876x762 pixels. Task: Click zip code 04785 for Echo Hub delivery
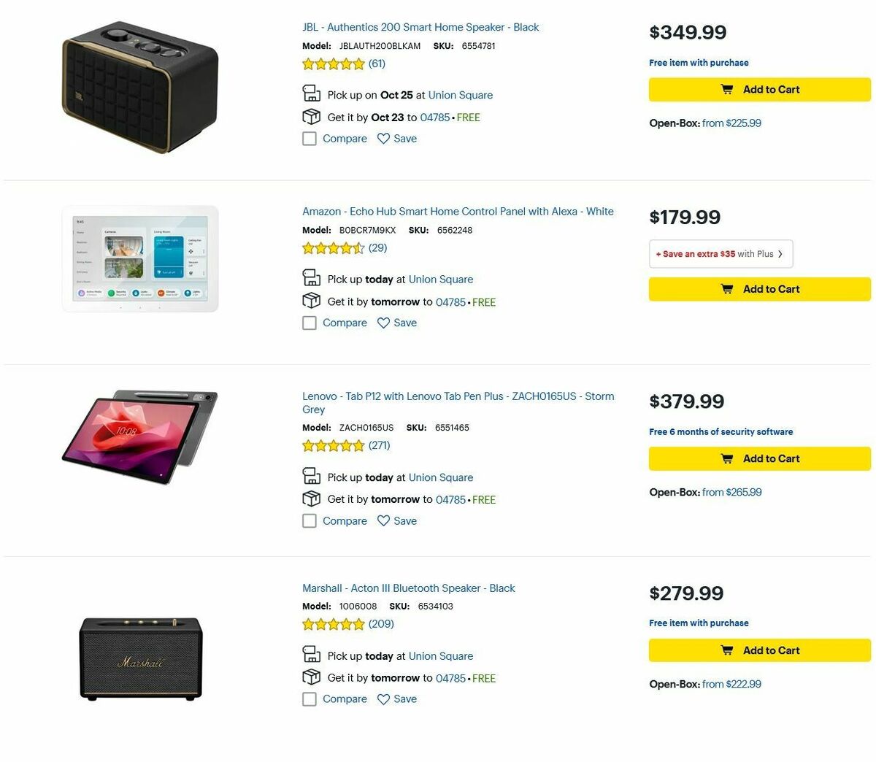pyautogui.click(x=451, y=301)
